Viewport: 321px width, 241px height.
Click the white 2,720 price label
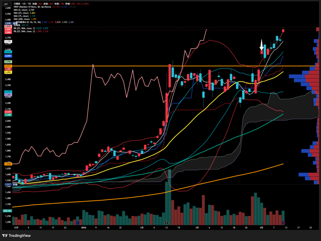pyautogui.click(x=8, y=41)
